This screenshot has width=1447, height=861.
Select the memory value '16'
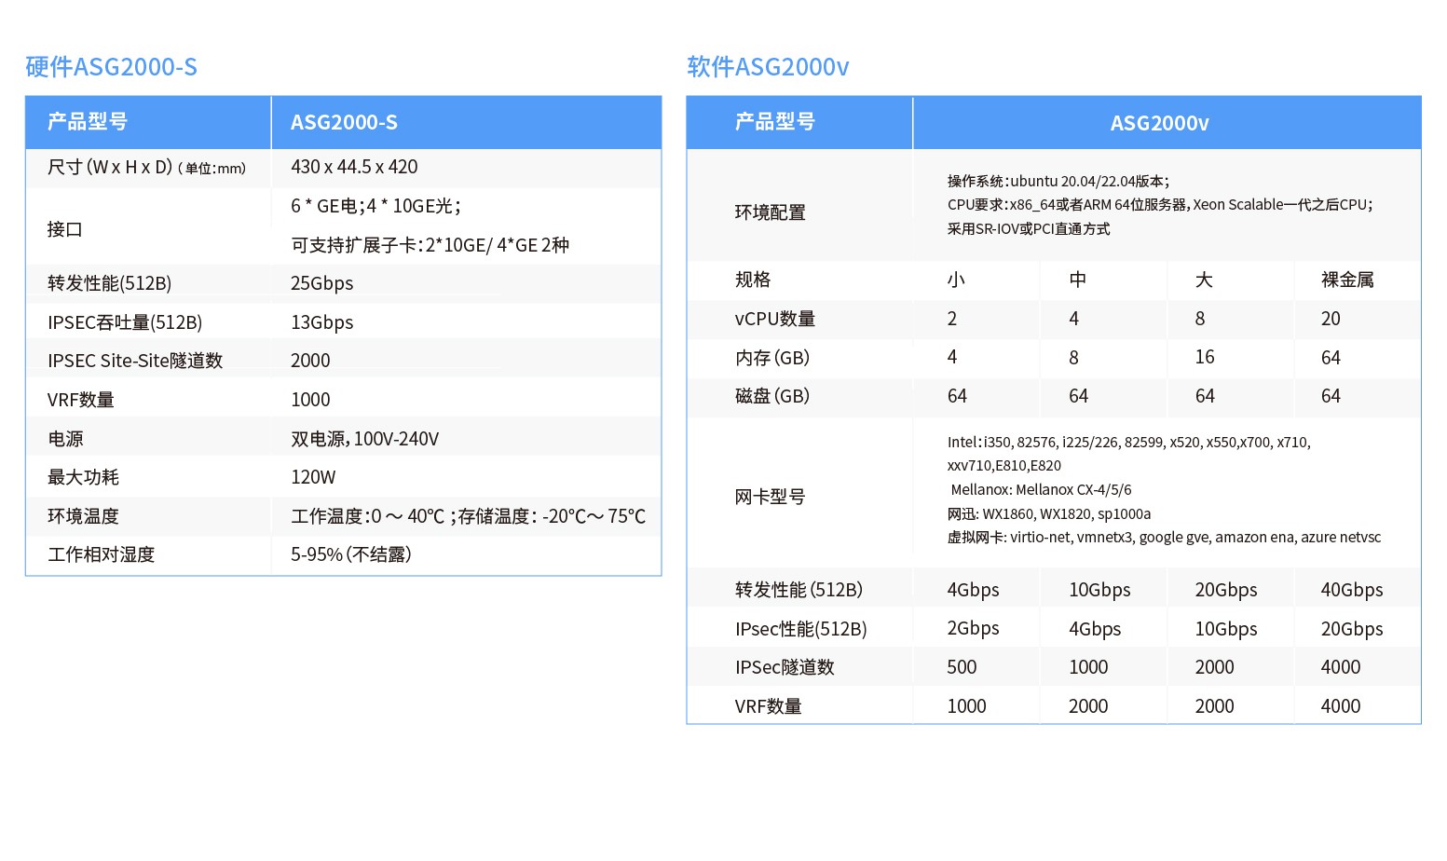pos(1205,357)
